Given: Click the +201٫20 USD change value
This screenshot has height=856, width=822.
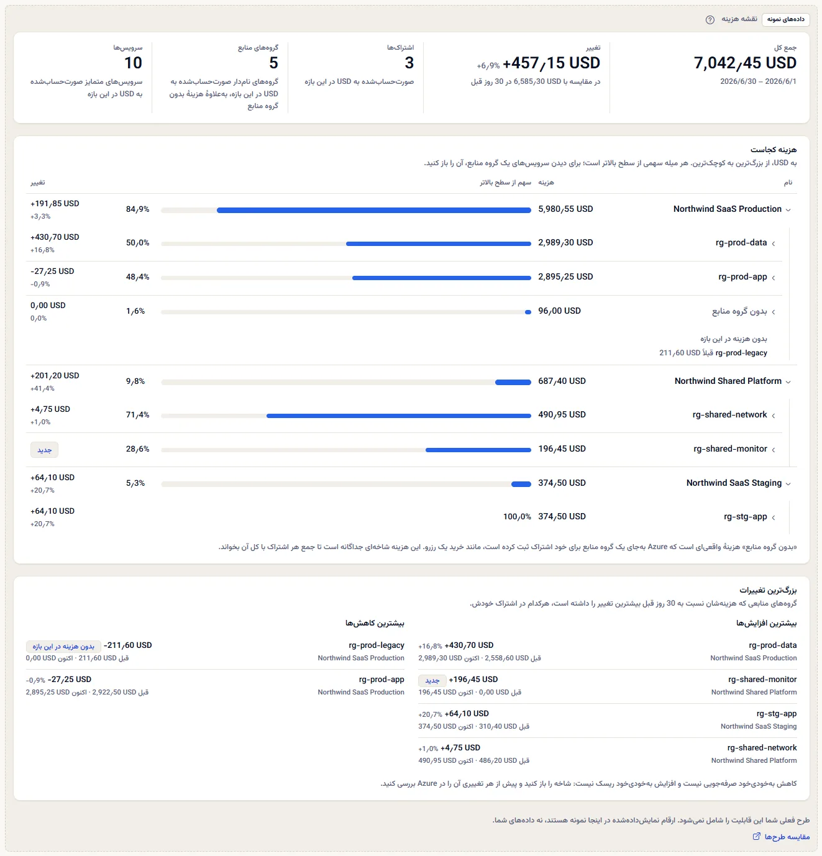Looking at the screenshot, I should coord(55,376).
